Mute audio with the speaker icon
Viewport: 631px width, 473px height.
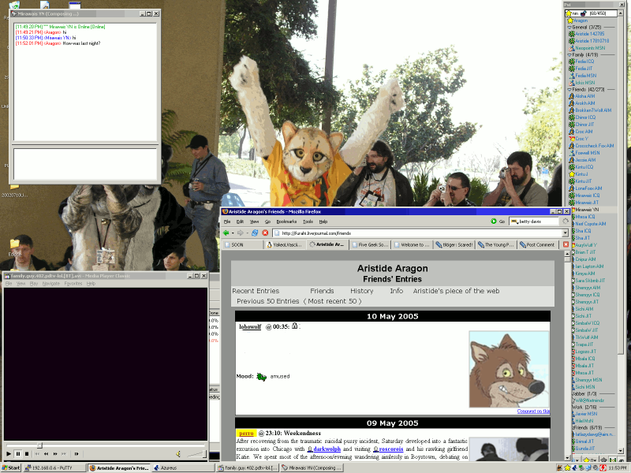point(178,454)
